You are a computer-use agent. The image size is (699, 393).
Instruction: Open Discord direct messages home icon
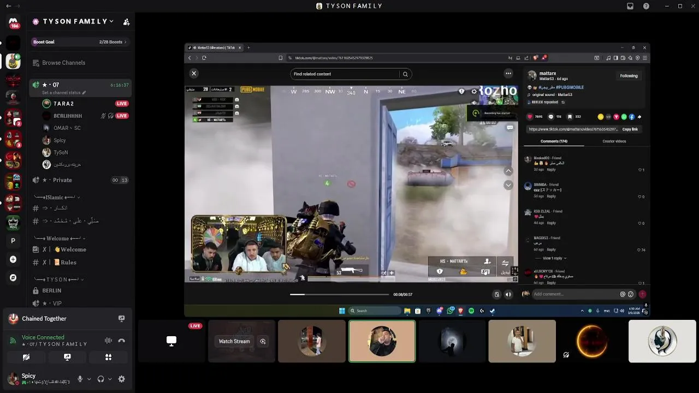[x=13, y=22]
